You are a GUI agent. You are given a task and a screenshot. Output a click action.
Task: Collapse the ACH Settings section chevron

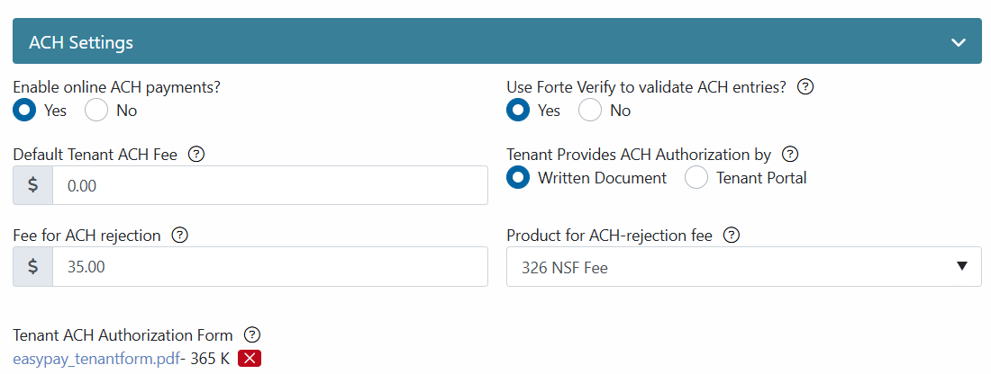pyautogui.click(x=959, y=43)
